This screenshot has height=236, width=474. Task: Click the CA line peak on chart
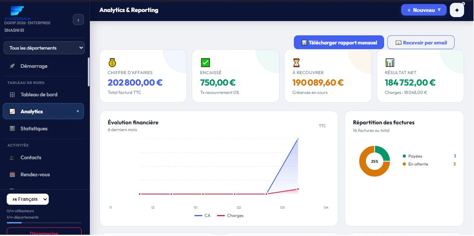coord(298,139)
